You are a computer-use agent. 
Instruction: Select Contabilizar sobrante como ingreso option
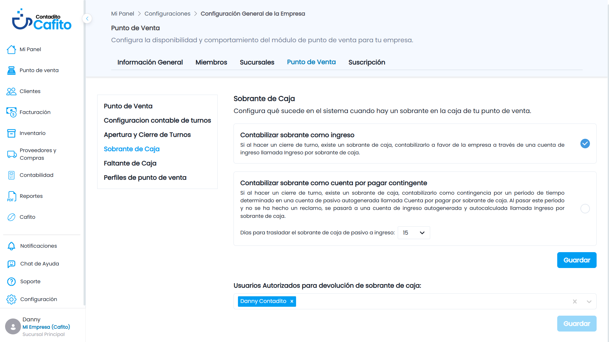585,144
